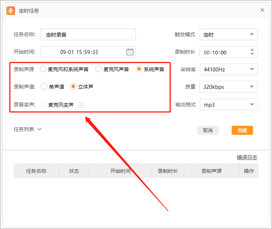Click 录制时长 value 00:10:00
Image resolution: width=272 pixels, height=229 pixels.
[215, 53]
